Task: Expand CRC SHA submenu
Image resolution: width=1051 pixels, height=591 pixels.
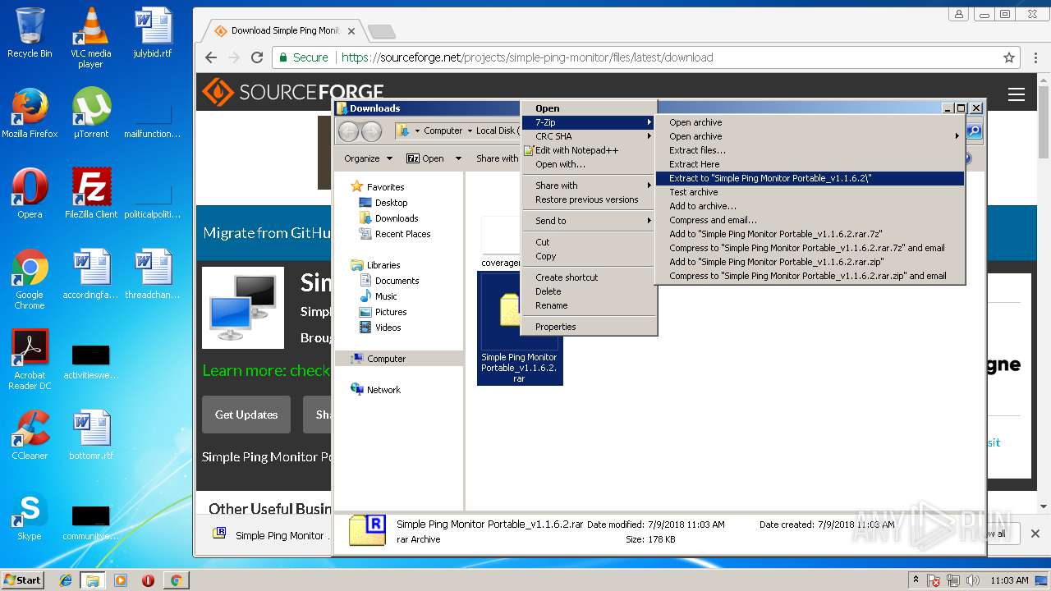Action: point(589,136)
